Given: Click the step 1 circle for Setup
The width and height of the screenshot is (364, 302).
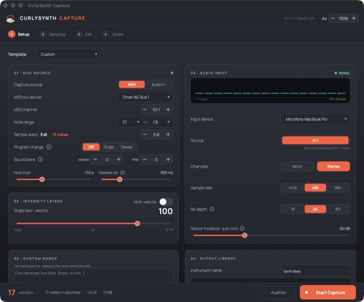Looking at the screenshot, I should 12,35.
